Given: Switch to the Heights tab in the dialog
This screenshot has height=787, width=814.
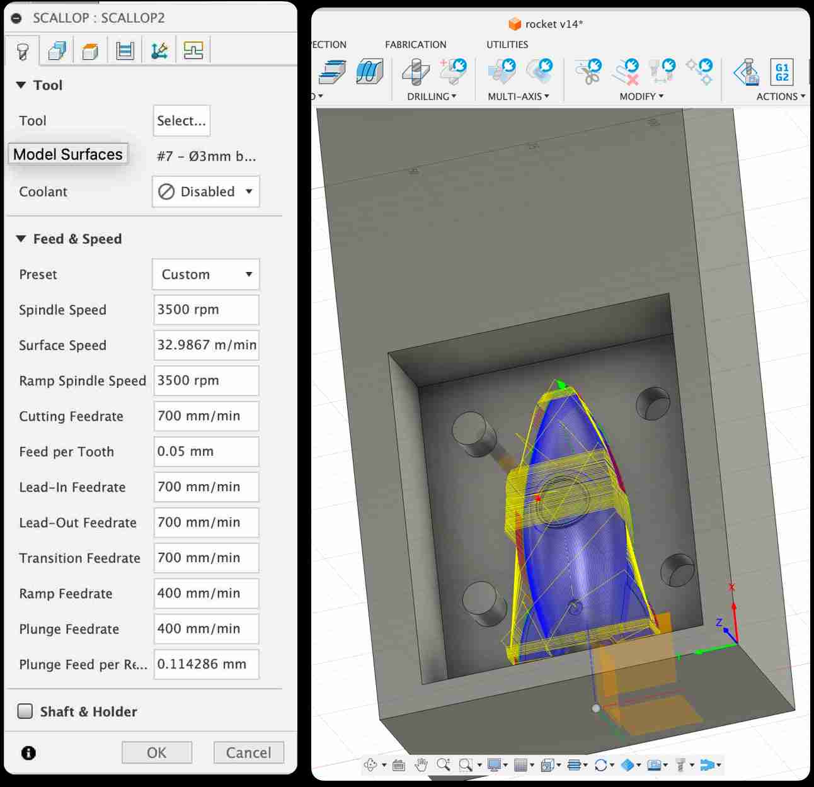Looking at the screenshot, I should click(90, 50).
